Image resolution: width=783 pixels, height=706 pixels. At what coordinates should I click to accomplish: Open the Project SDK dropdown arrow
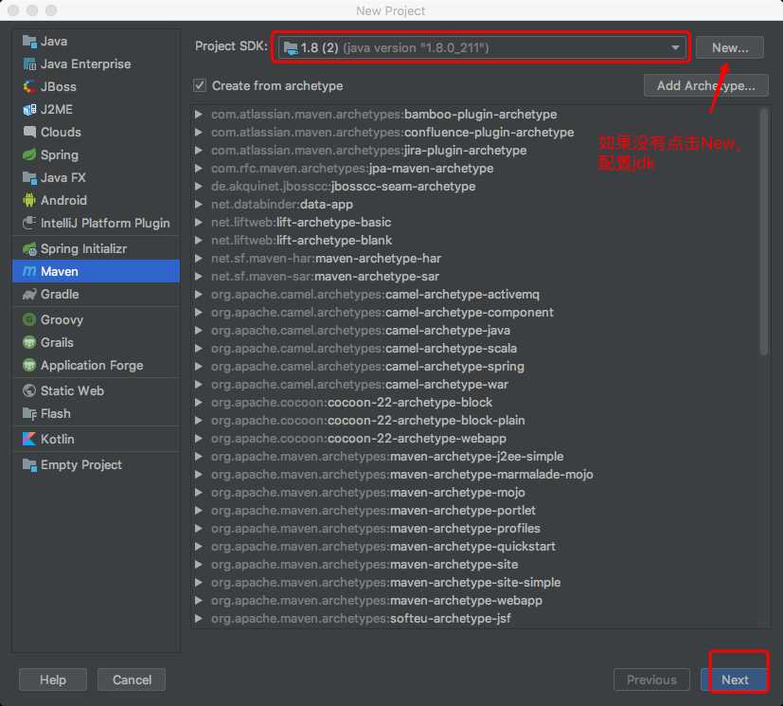675,48
